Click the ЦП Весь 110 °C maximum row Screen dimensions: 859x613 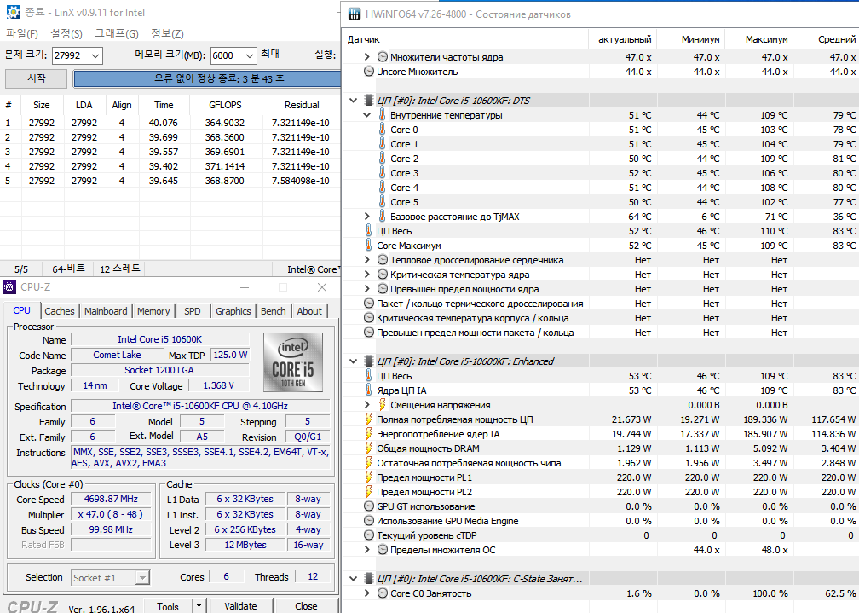click(x=600, y=231)
